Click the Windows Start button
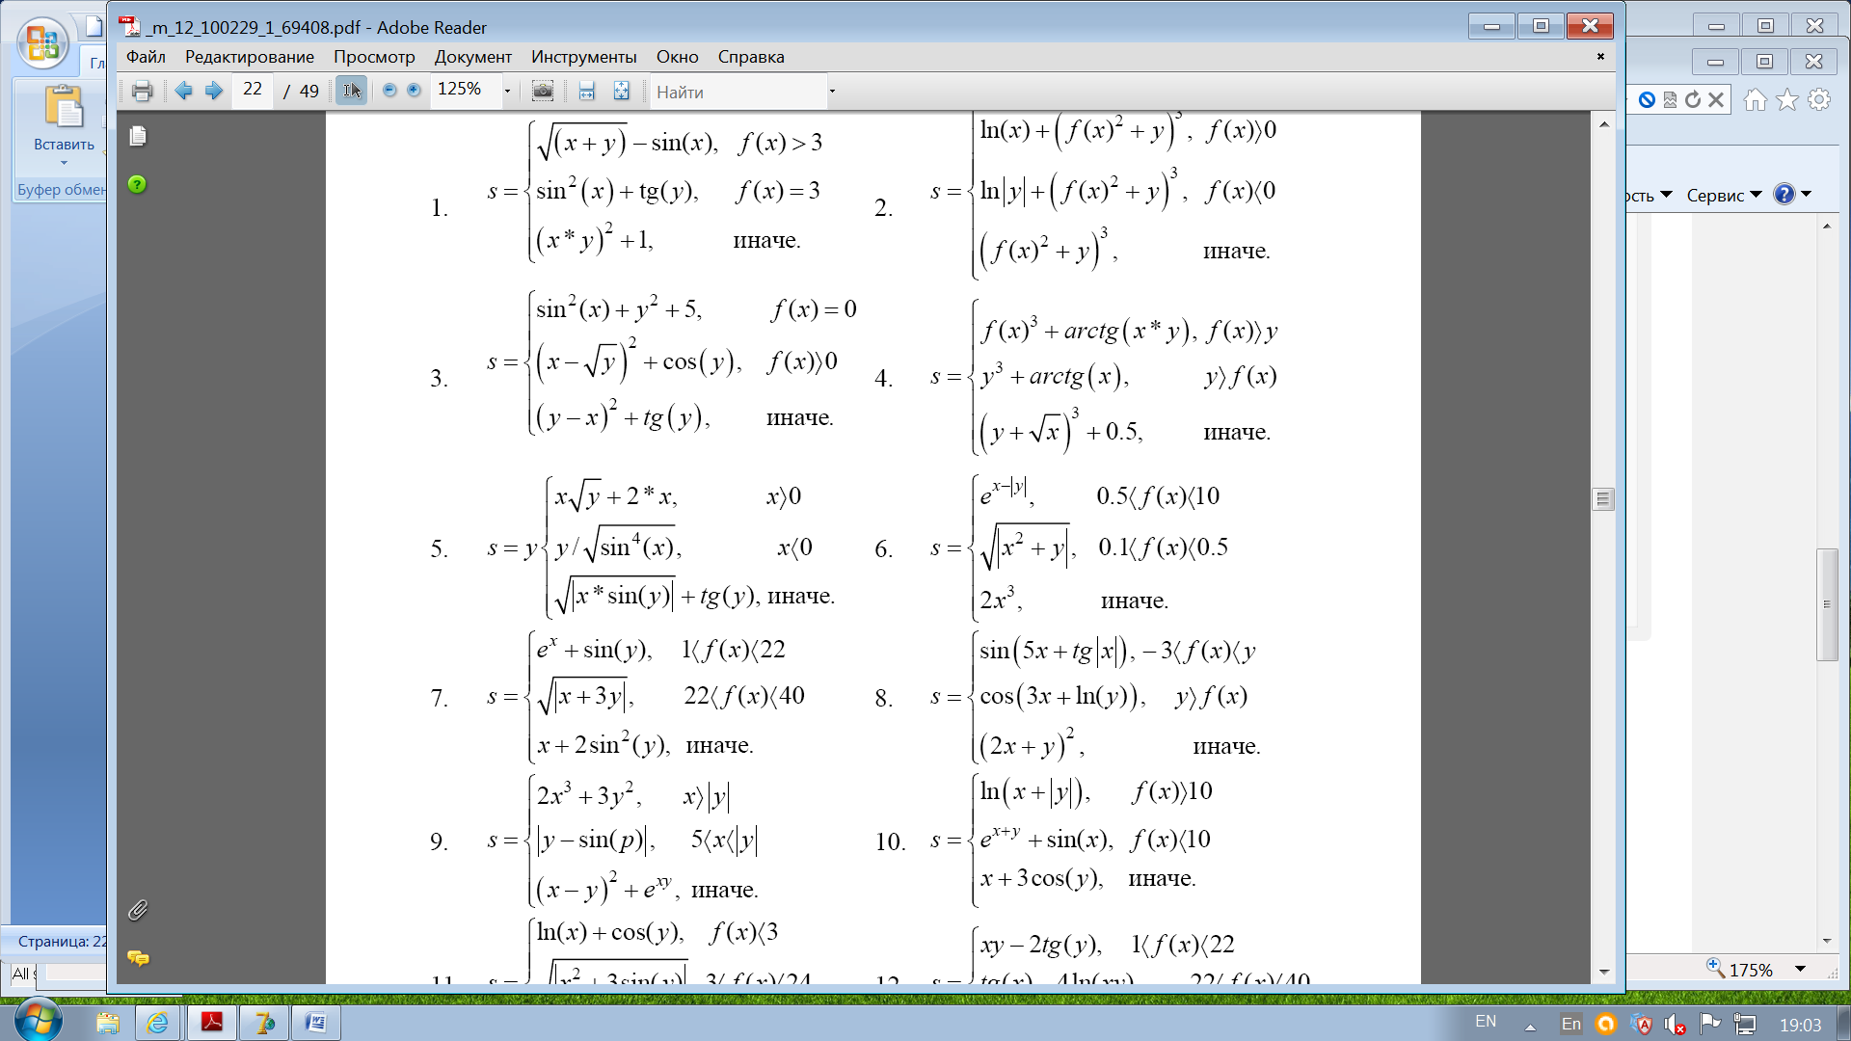The height and width of the screenshot is (1041, 1851). tap(39, 1022)
